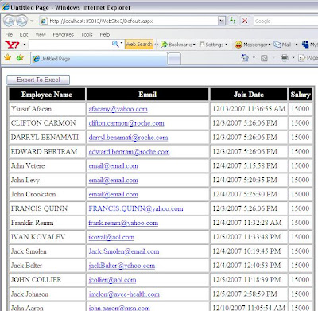Click the browser Forward arrow button
Image resolution: width=318 pixels, height=311 pixels.
(21, 21)
